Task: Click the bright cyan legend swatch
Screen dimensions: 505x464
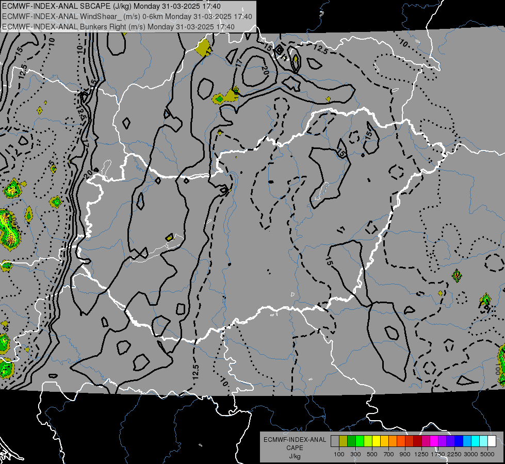Action: coord(476,441)
